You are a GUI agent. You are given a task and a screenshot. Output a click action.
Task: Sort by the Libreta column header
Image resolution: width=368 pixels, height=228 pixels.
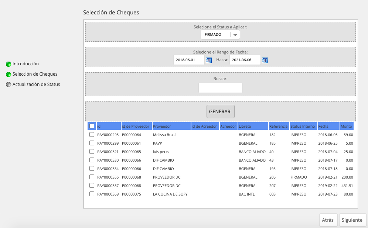pyautogui.click(x=253, y=126)
